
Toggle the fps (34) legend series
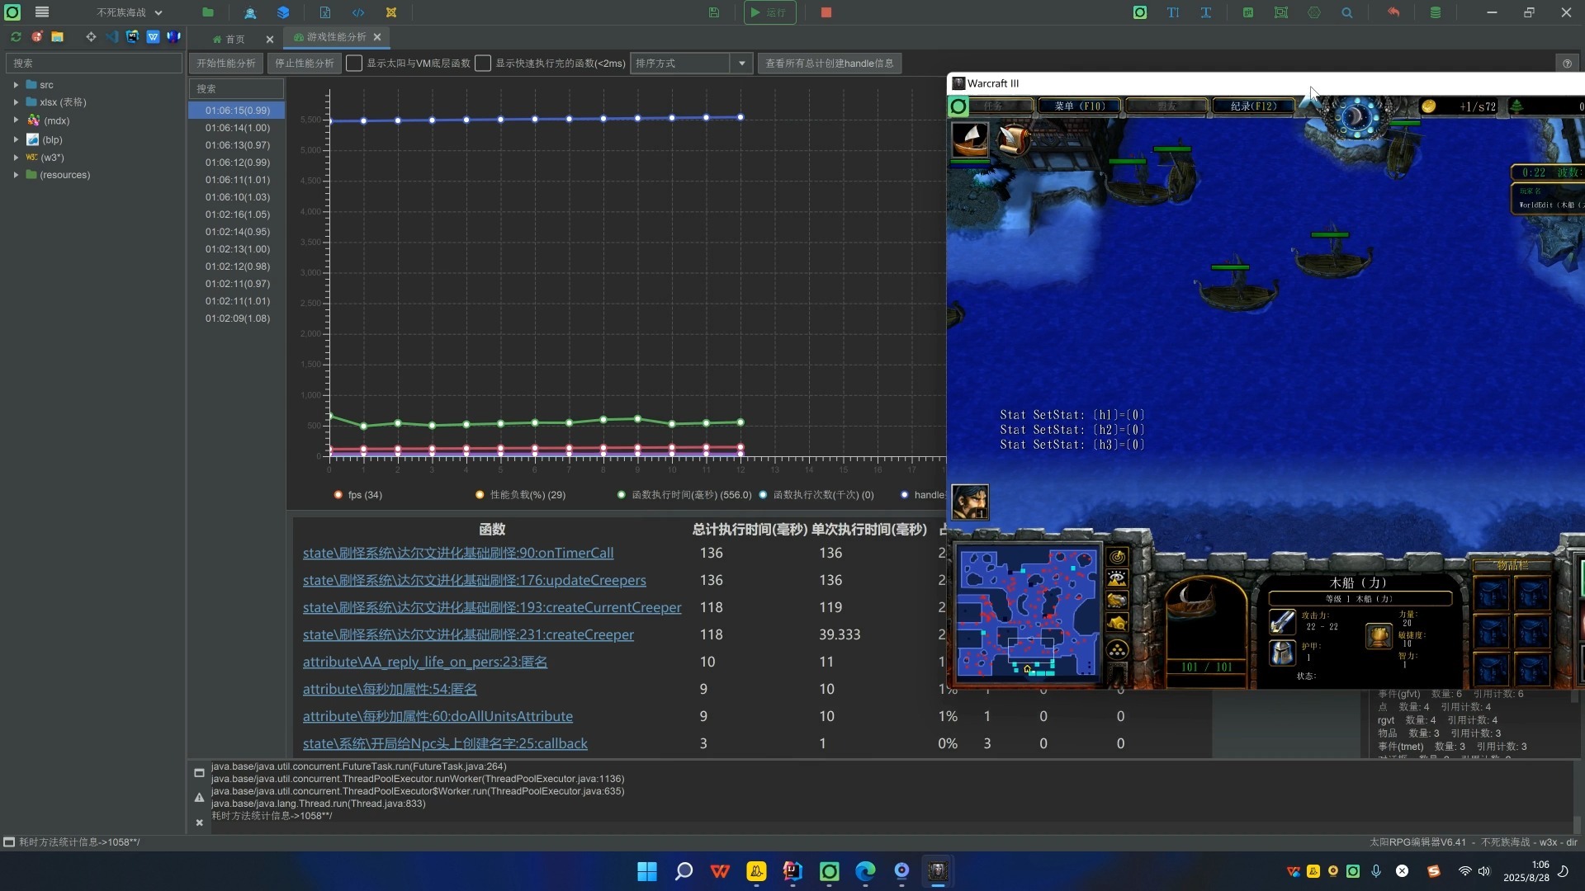[x=358, y=495]
